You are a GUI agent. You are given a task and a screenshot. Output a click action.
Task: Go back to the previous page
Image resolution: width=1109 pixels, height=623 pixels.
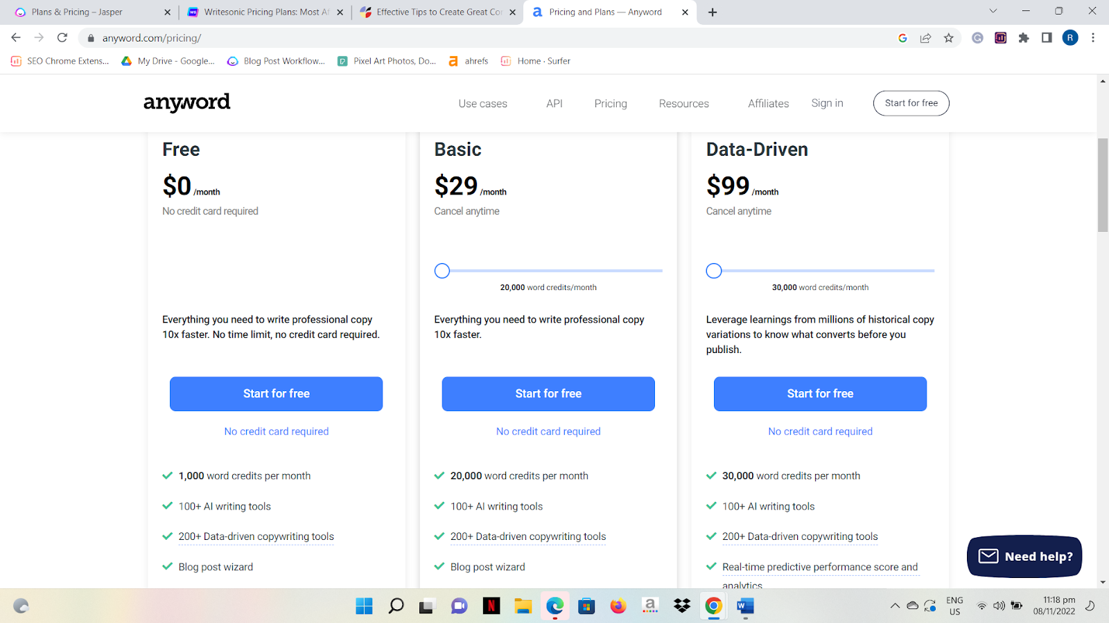[16, 37]
